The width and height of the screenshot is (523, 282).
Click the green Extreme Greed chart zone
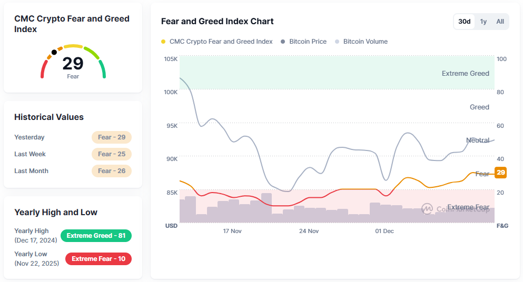click(x=337, y=73)
